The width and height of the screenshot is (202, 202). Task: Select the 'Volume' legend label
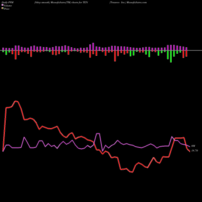tap(8, 6)
